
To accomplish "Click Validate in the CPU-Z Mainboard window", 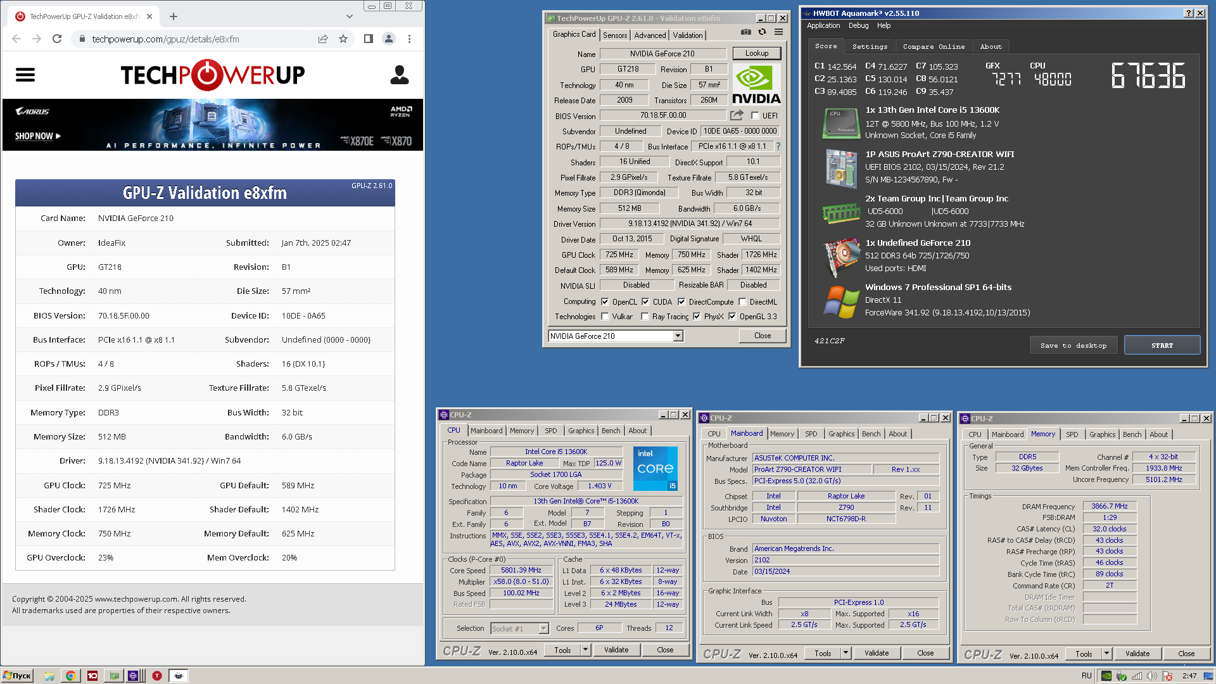I will (x=877, y=653).
